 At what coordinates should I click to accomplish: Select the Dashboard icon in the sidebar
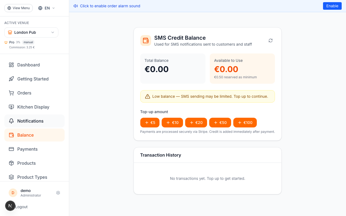pyautogui.click(x=11, y=65)
